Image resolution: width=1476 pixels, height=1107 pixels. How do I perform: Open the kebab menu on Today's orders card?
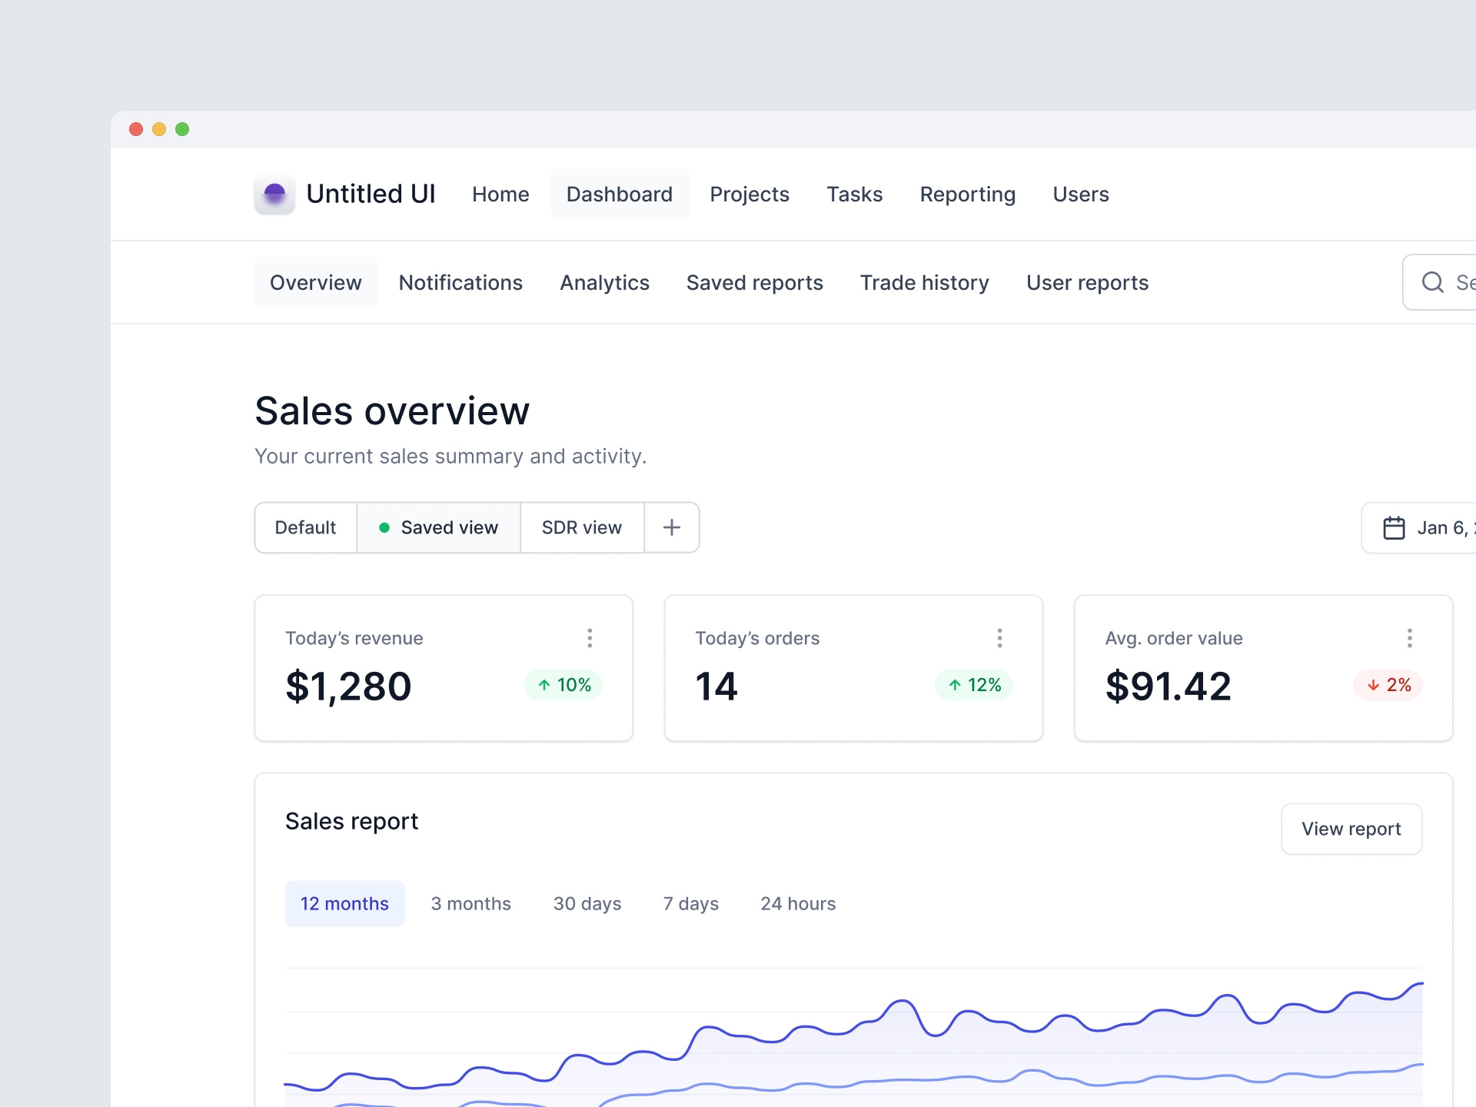[x=999, y=637]
